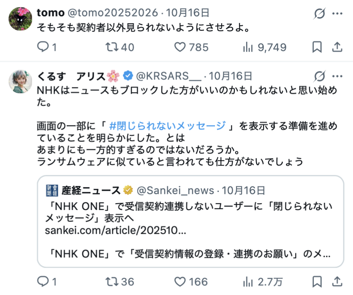Like the tweet with 166 likes
Screen dimensions: 353x295
(x=181, y=281)
